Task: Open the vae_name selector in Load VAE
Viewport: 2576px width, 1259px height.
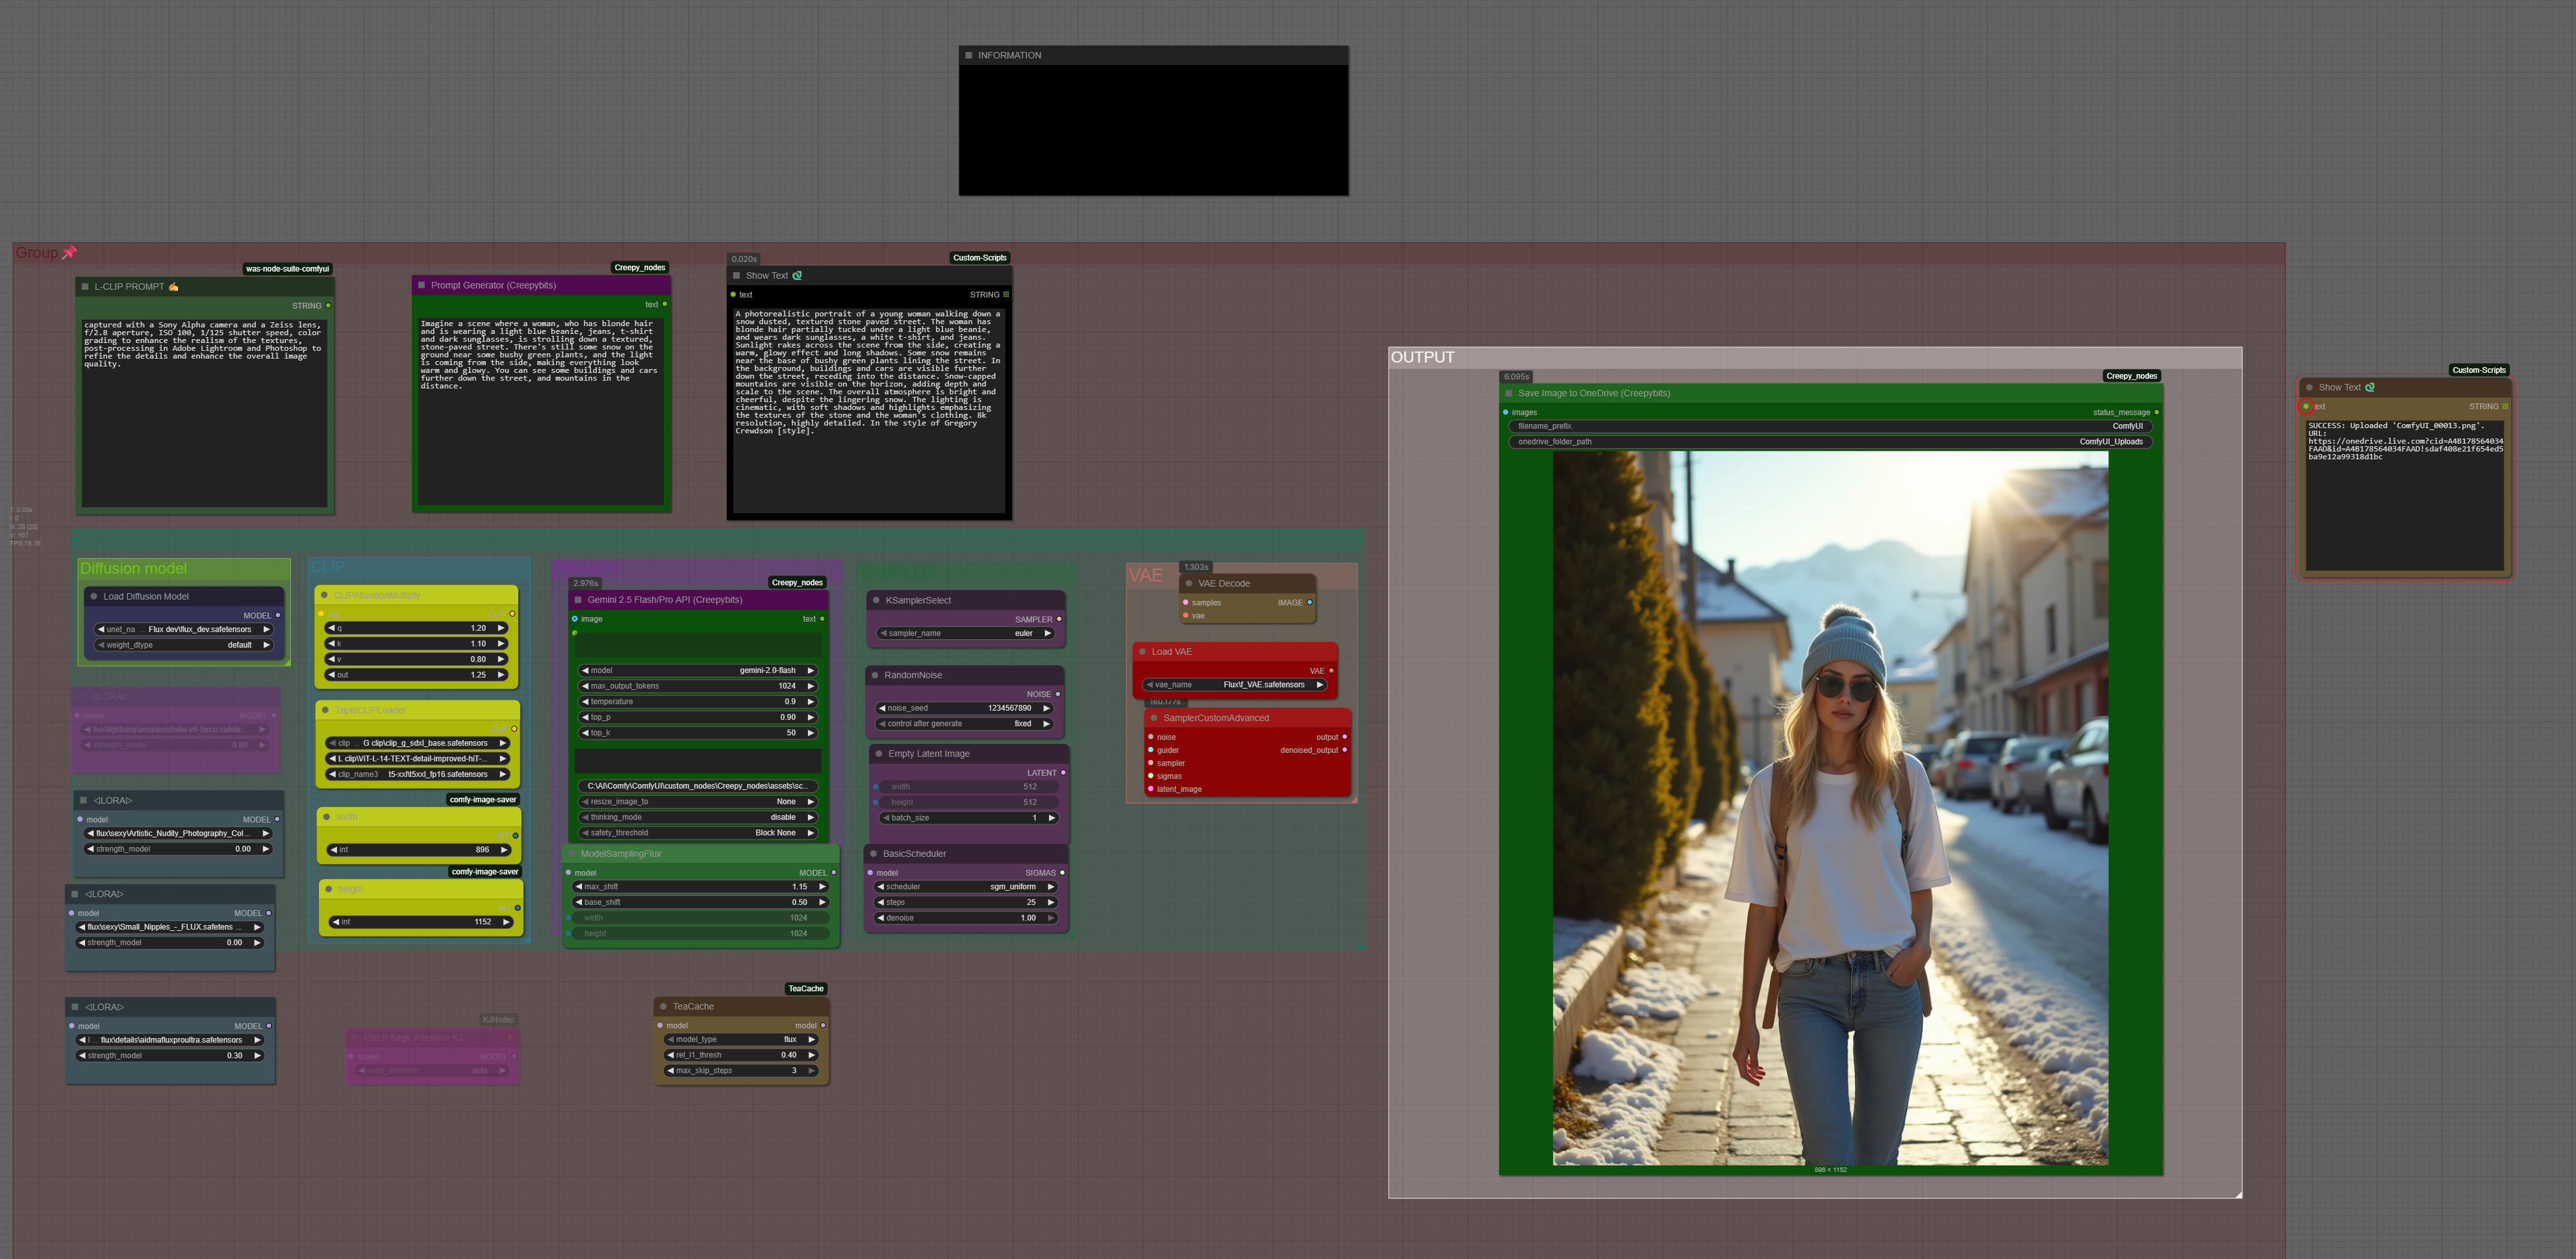Action: [x=1235, y=685]
